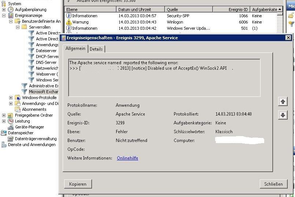Screen dimensions: 295x197
Task: Collapse the Benutzerdefinierte Ansichten node
Action: (11, 21)
